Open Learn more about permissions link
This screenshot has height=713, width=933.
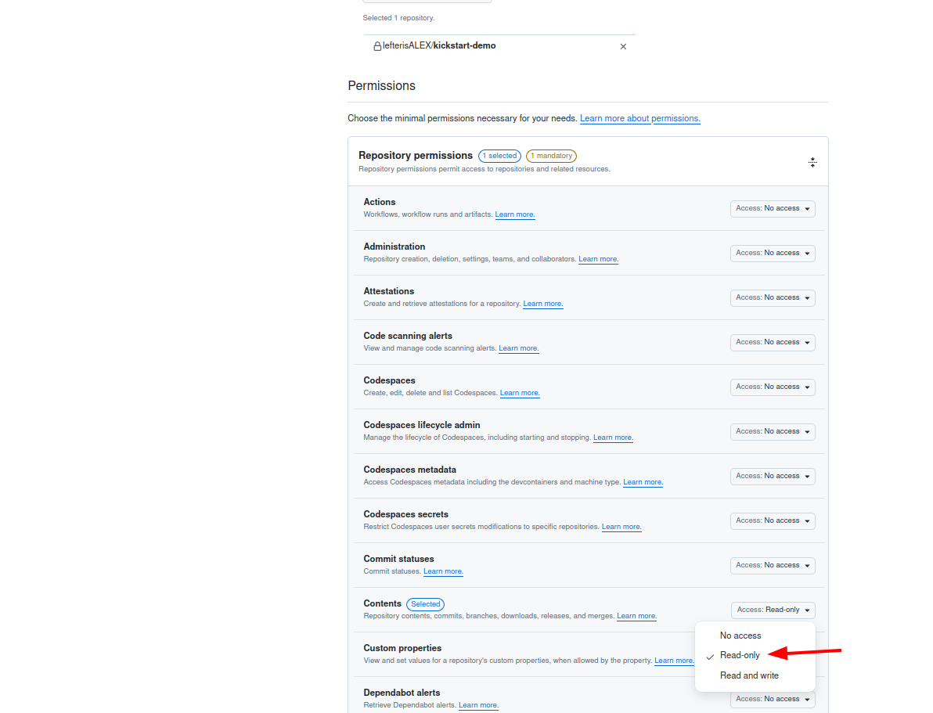pyautogui.click(x=639, y=118)
